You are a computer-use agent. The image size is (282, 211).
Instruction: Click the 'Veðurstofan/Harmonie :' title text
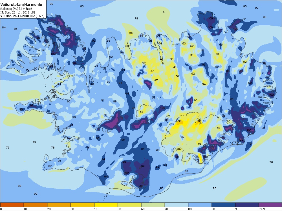click(23, 5)
